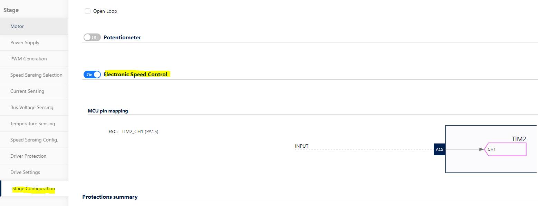Go to PWM Generation settings
The image size is (538, 206).
pyautogui.click(x=34, y=59)
